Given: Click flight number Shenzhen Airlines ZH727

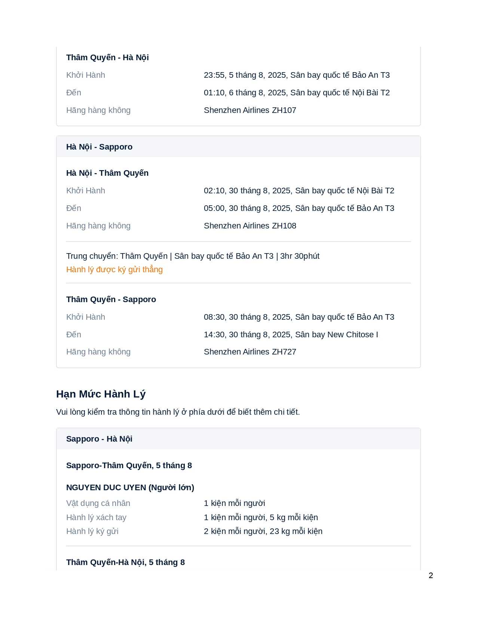Looking at the screenshot, I should coord(250,352).
